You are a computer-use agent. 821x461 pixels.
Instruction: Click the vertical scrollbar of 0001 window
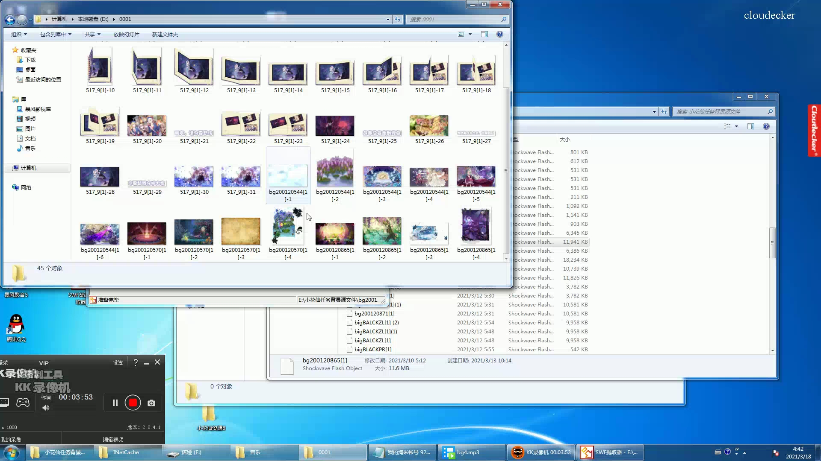(506, 171)
